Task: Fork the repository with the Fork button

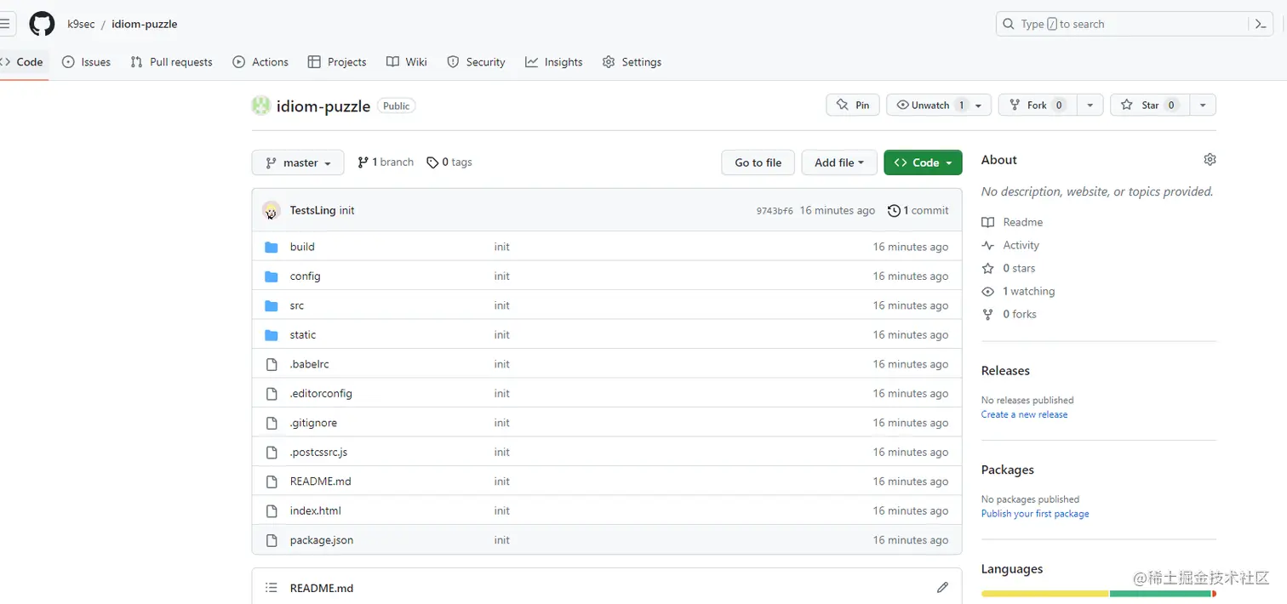Action: pos(1038,105)
